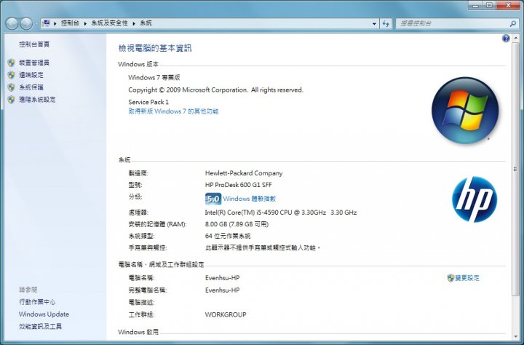Click the WORKGROUP value

point(226,314)
